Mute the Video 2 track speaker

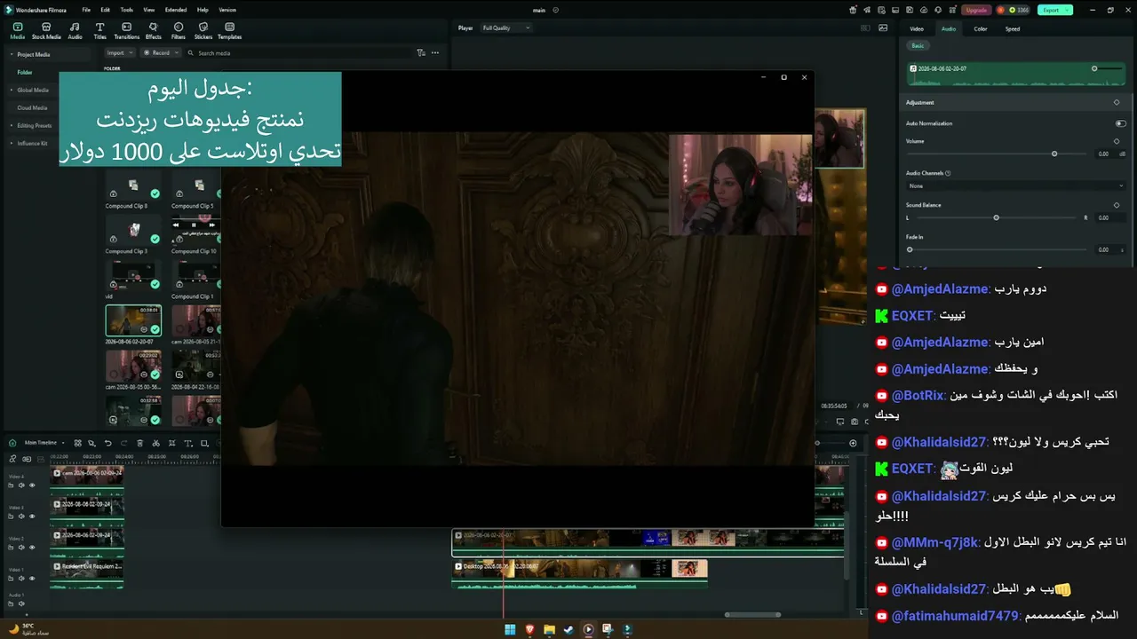21,548
